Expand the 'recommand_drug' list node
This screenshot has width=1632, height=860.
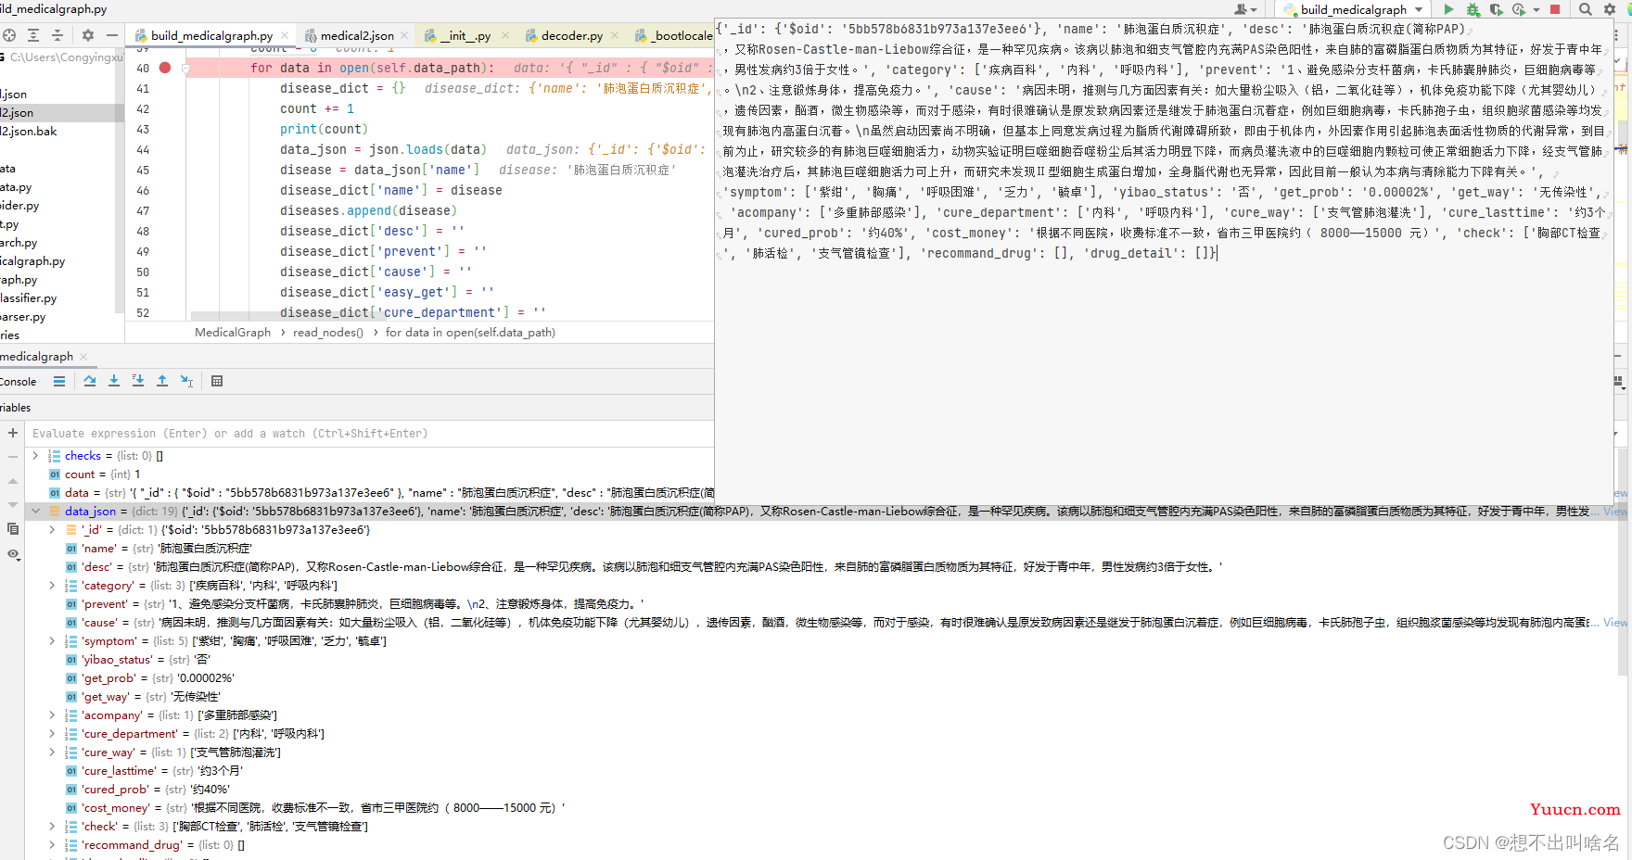(x=52, y=845)
